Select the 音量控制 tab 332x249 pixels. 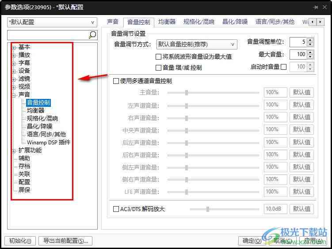(139, 22)
